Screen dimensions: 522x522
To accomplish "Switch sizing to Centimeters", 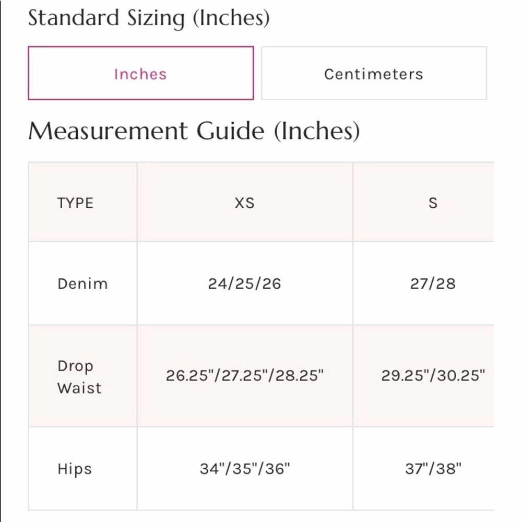I will click(373, 74).
